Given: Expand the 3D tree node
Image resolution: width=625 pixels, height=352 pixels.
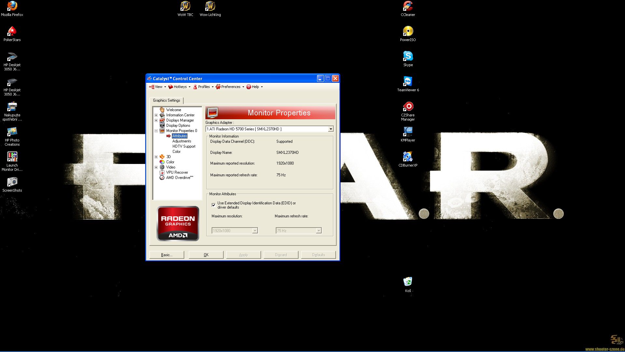Looking at the screenshot, I should coord(156,157).
